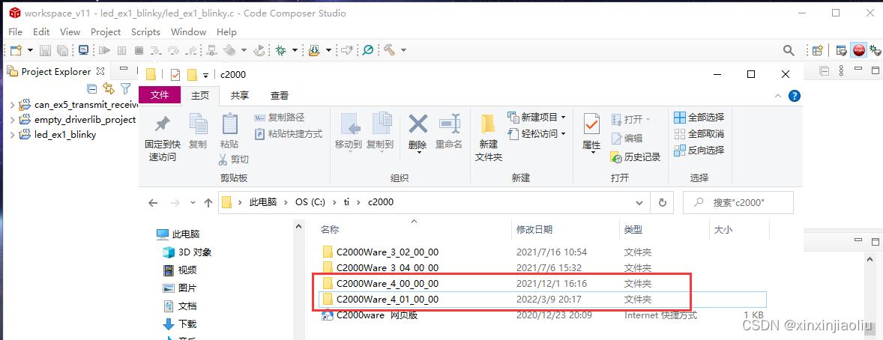Expand the led_ex1_blinky project node
This screenshot has width=883, height=340.
(x=13, y=135)
